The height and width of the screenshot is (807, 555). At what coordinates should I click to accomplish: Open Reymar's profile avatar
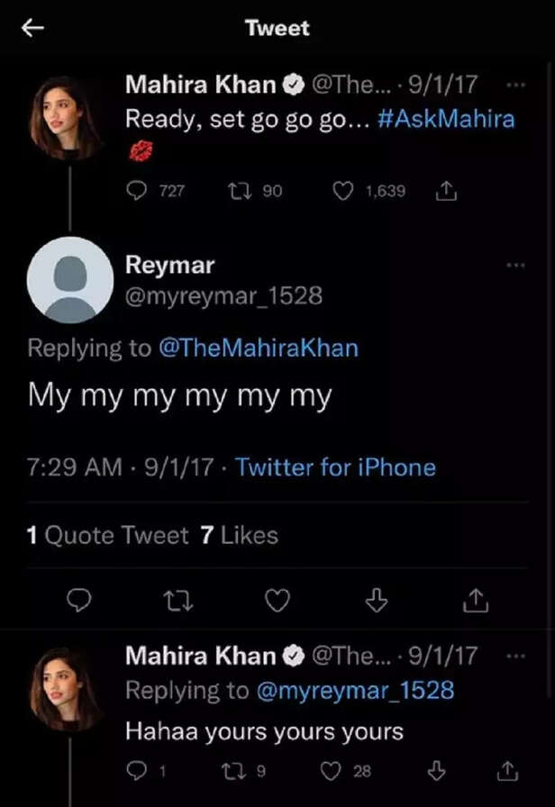click(70, 280)
